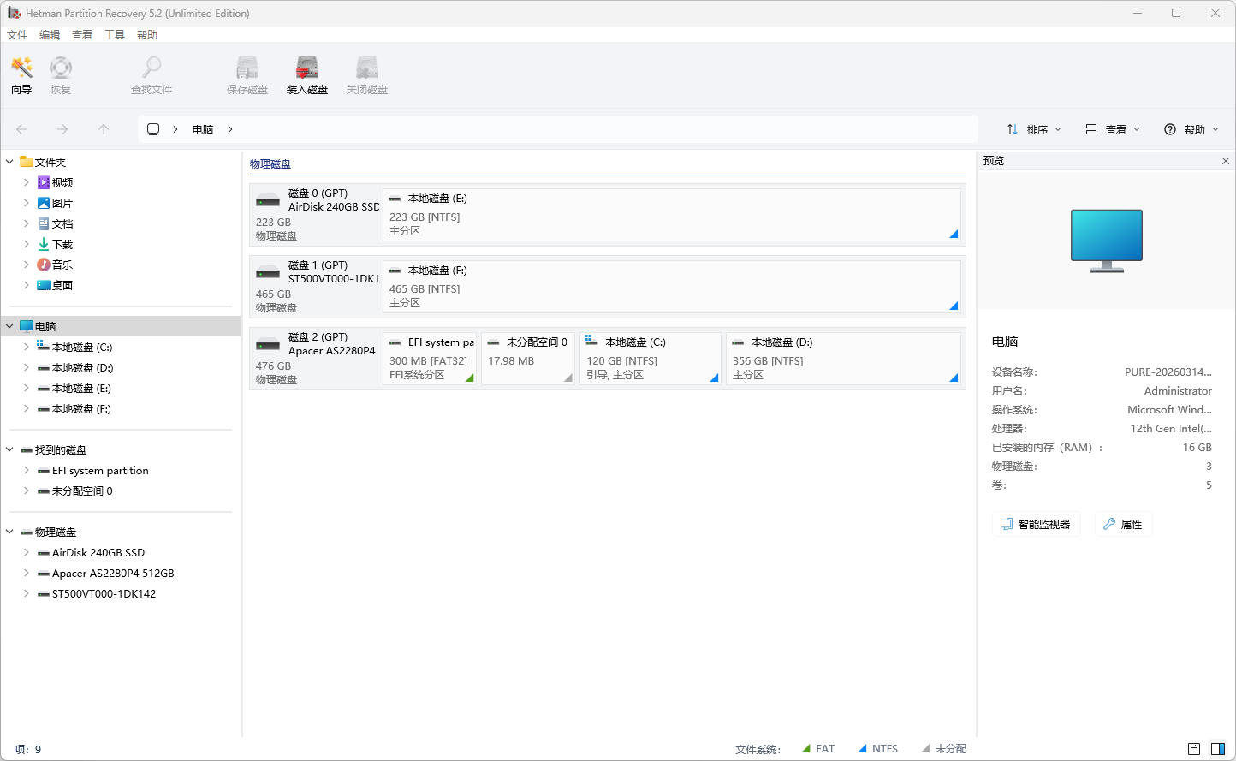
Task: Click the up navigation arrow icon
Action: pos(103,128)
